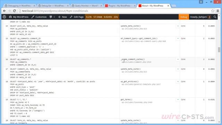Click the wp-includes/comment.php file path
Screen dimensions: 222x125
(136, 62)
